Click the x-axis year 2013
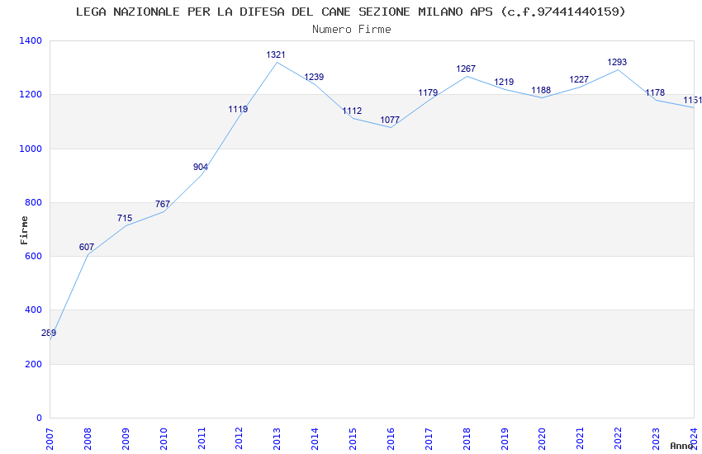 [277, 438]
